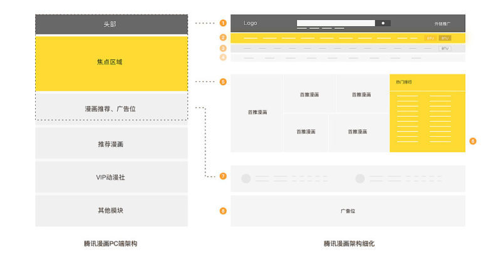Select the 头部 block in the architecture diagram
The height and width of the screenshot is (262, 501).
(x=111, y=24)
